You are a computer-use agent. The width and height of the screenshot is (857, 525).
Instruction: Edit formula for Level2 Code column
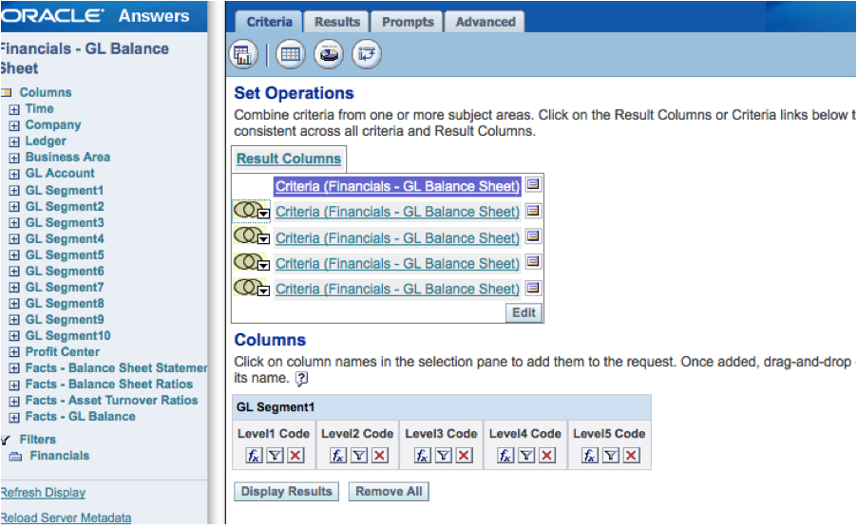[338, 455]
